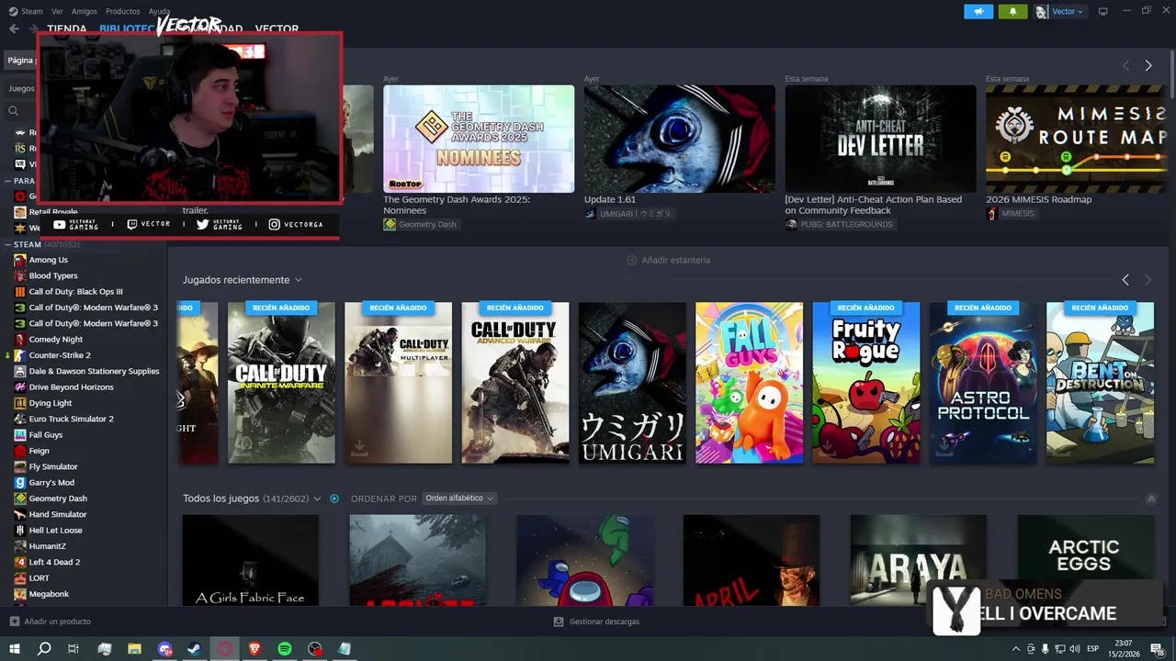Click the PUBG: BATTLEGROUNDS icon under Dev Letter
Viewport: 1176px width, 661px height.
pyautogui.click(x=791, y=224)
